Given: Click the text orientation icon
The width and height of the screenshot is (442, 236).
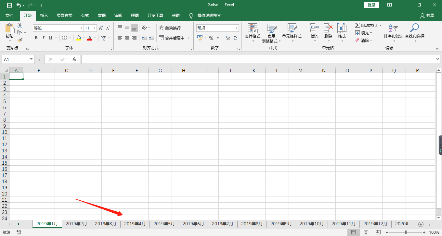Looking at the screenshot, I should [144, 28].
